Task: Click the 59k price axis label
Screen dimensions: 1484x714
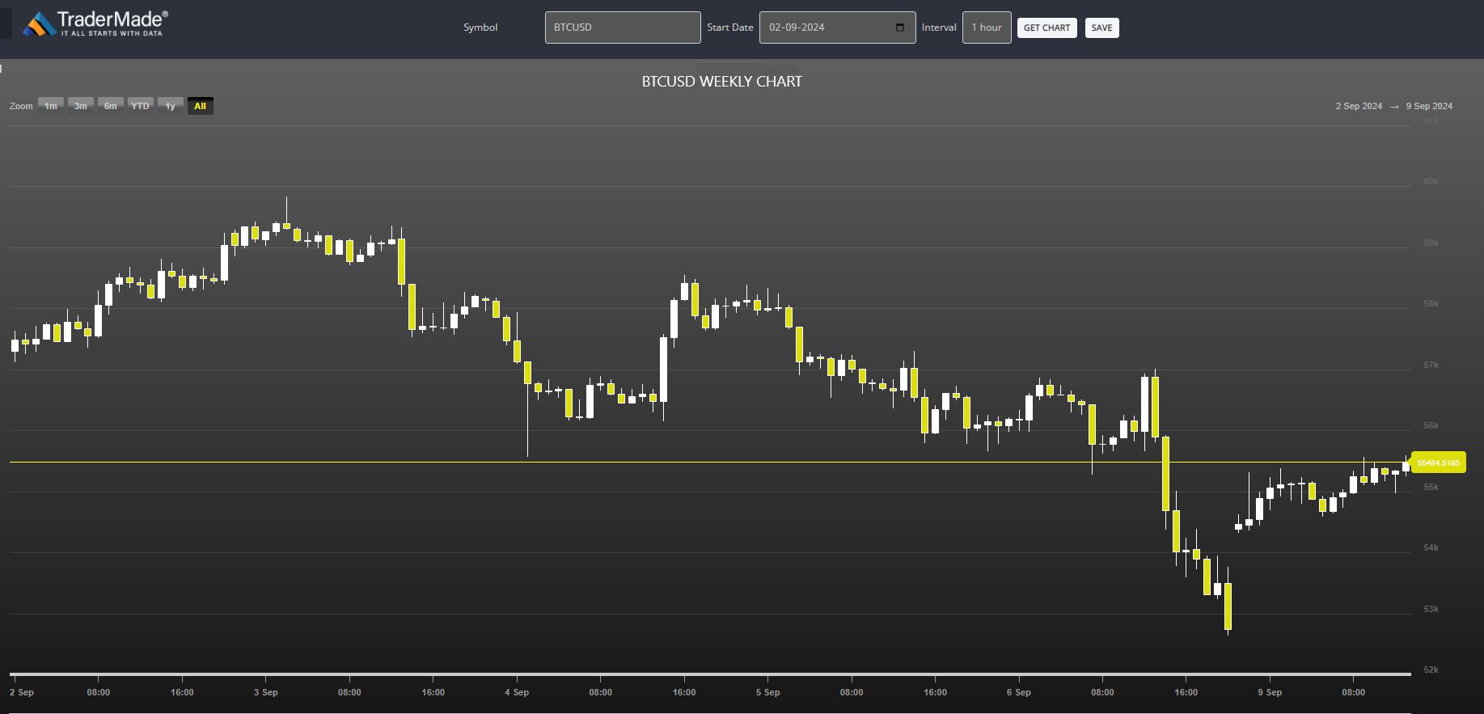Action: [1431, 243]
